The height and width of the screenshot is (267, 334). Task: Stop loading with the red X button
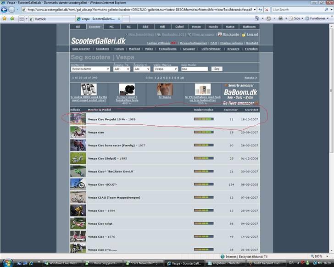coord(267,10)
